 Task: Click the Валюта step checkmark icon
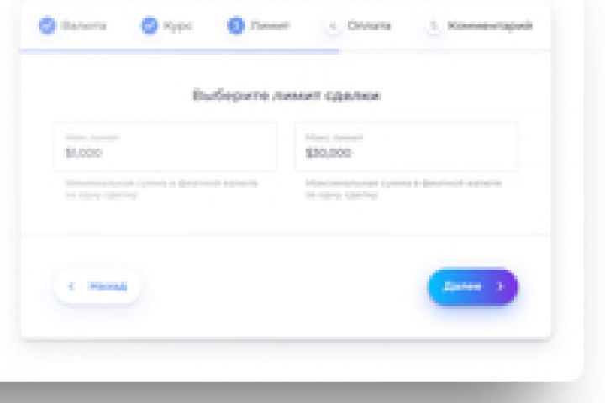coord(47,25)
